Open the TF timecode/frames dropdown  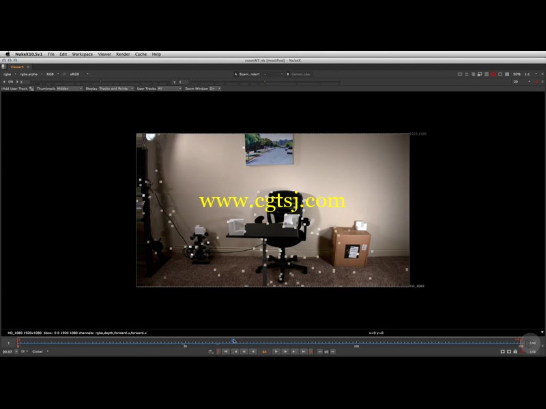[x=25, y=352]
